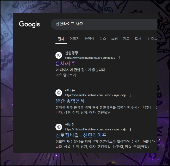Go to the 뉴스 tab
The image size is (170, 166).
[x=103, y=39]
